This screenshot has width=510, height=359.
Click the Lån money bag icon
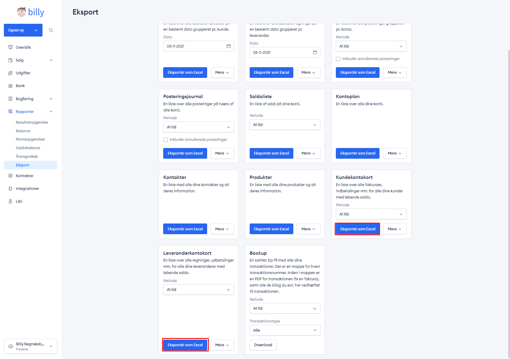[x=10, y=201]
